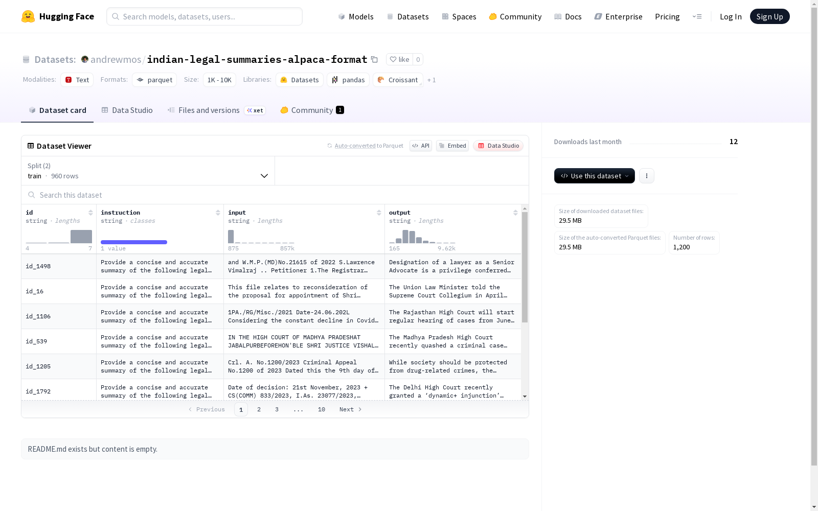Image resolution: width=818 pixels, height=511 pixels.
Task: Go to Community in top navigation
Action: 515,16
